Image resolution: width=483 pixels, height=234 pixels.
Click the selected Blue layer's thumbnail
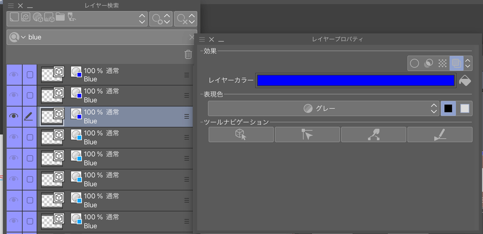point(52,117)
